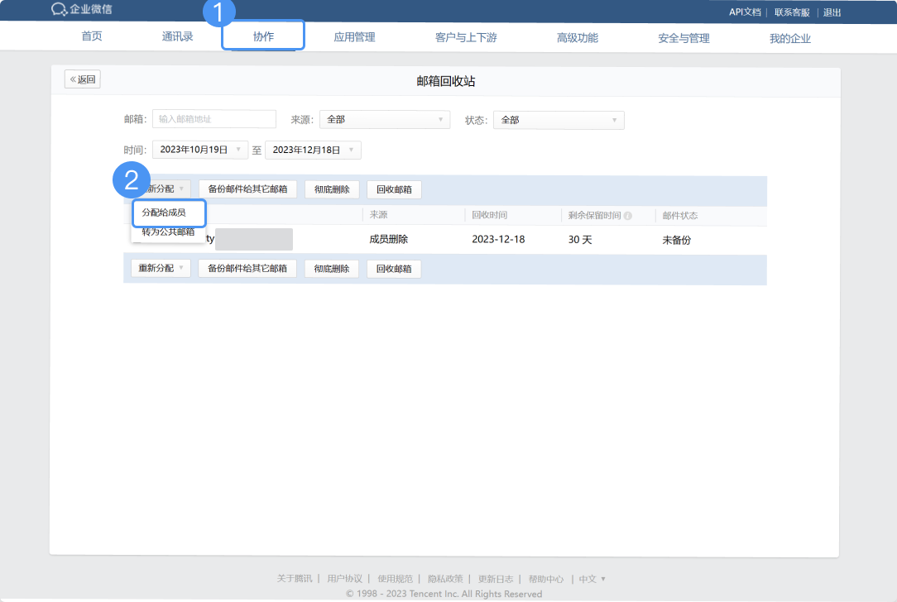Switch to the 协作 tab
897x602 pixels.
pyautogui.click(x=263, y=37)
